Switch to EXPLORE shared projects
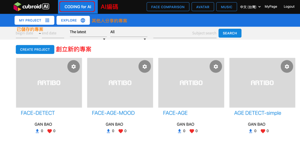 [x=73, y=20]
